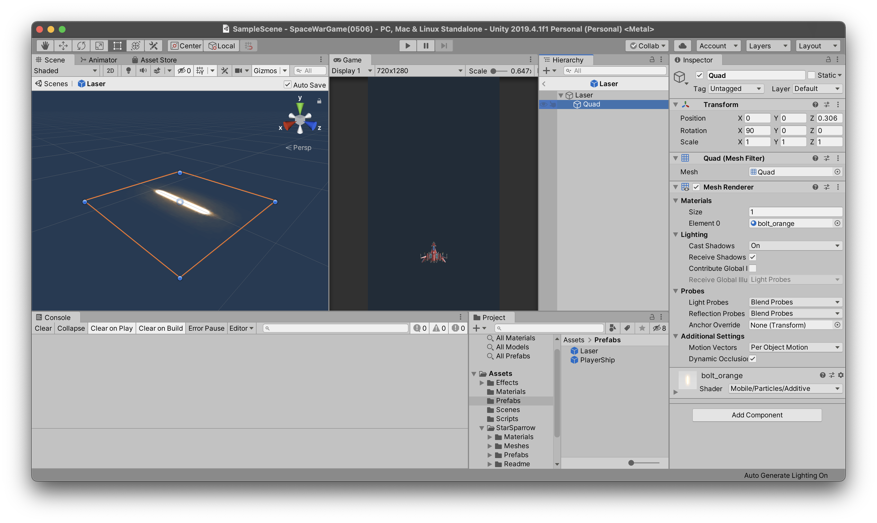Select the Hand tool in toolbar
Image resolution: width=877 pixels, height=523 pixels.
click(x=45, y=46)
